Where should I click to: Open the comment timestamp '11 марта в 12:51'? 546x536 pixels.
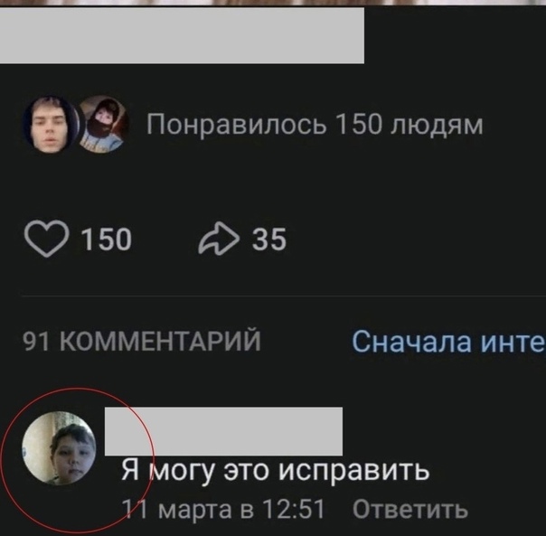click(223, 509)
